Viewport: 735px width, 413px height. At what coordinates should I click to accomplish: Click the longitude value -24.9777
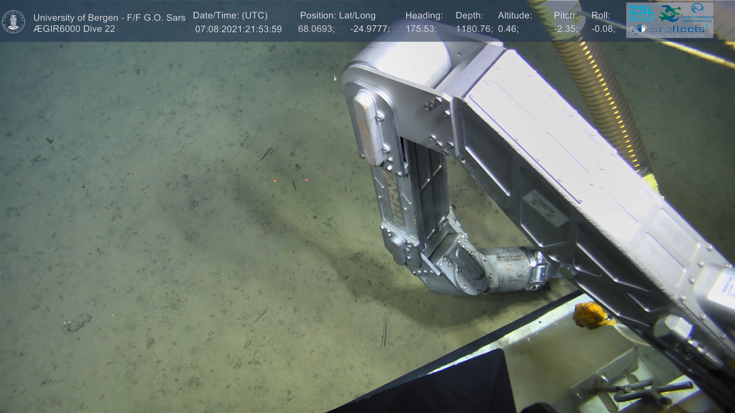pos(369,29)
